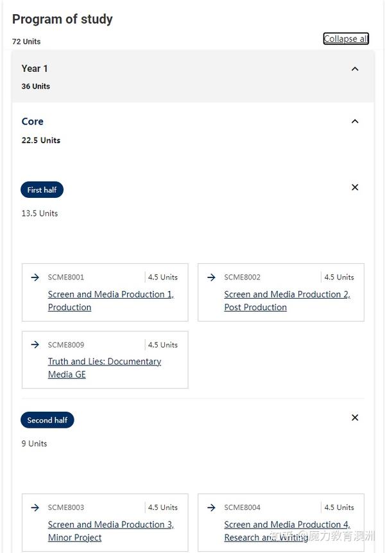This screenshot has height=553, width=385.
Task: Select the First half pill tag
Action: pos(42,189)
